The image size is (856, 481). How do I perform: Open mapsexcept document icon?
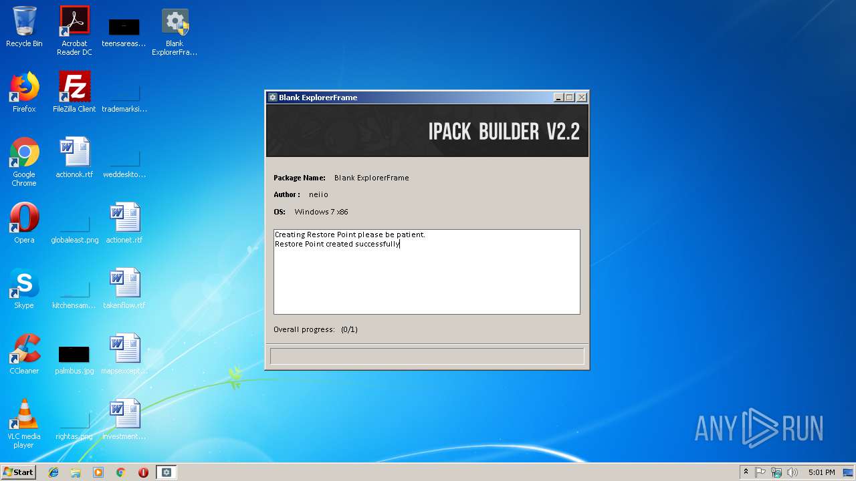pyautogui.click(x=124, y=354)
